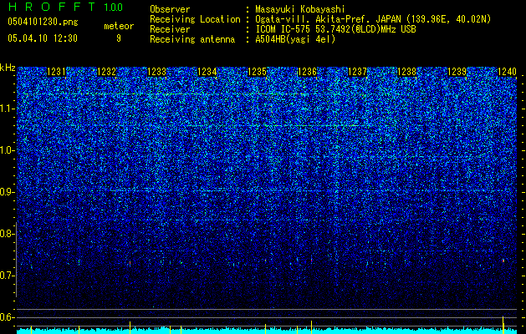
Task: Click the "Receiver" field label
Action: point(170,29)
